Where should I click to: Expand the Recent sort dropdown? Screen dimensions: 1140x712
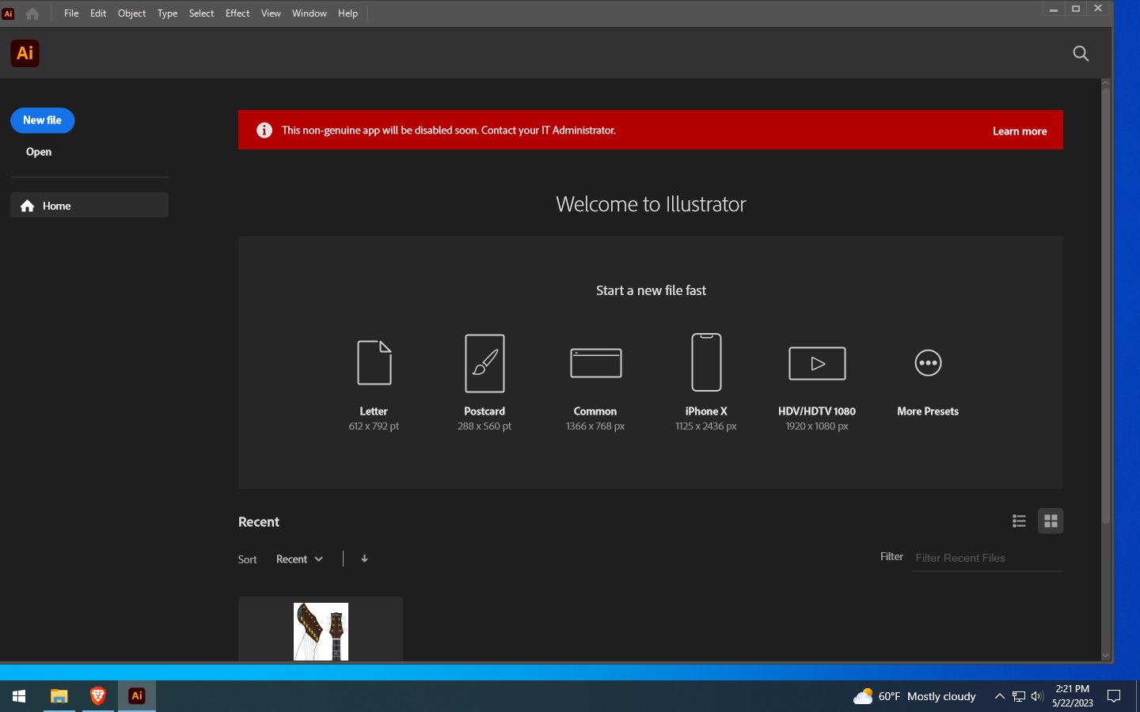[299, 559]
